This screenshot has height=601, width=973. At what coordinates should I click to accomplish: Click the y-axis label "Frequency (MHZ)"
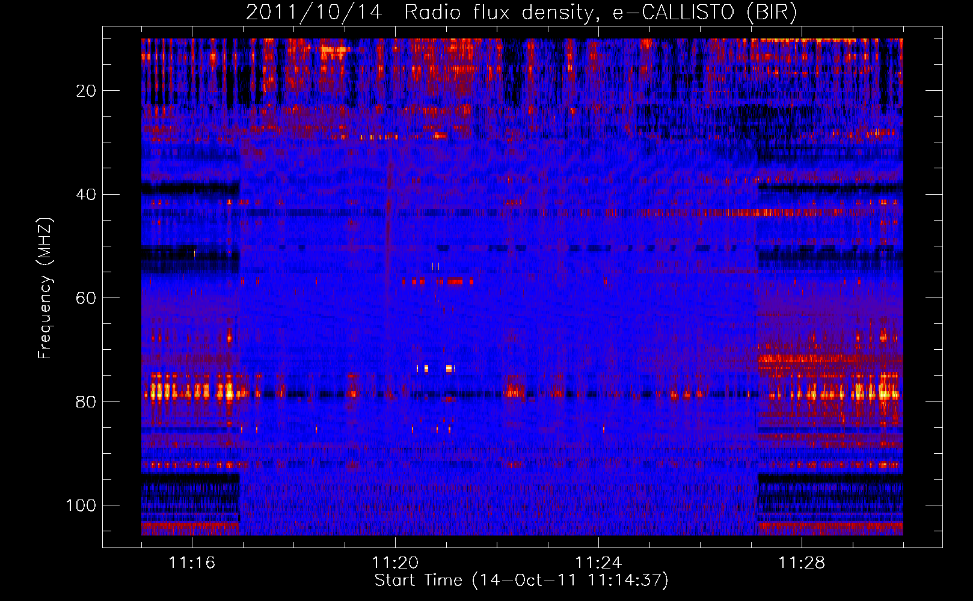[45, 288]
